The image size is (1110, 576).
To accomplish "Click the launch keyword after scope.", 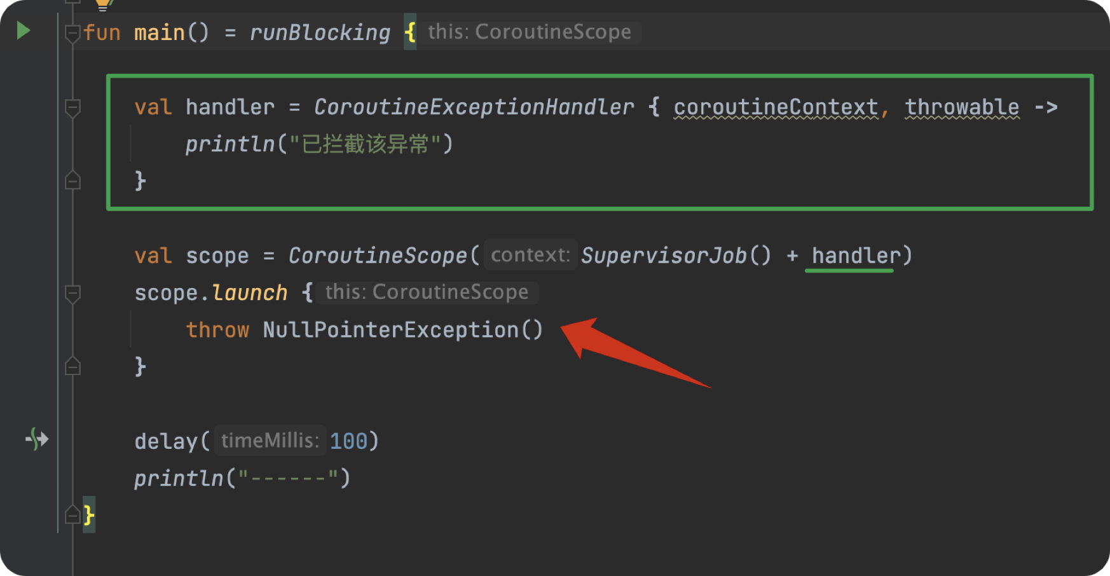I will pos(249,292).
